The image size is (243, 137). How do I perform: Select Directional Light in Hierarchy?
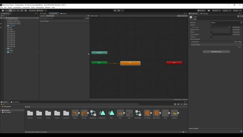click(x=15, y=22)
